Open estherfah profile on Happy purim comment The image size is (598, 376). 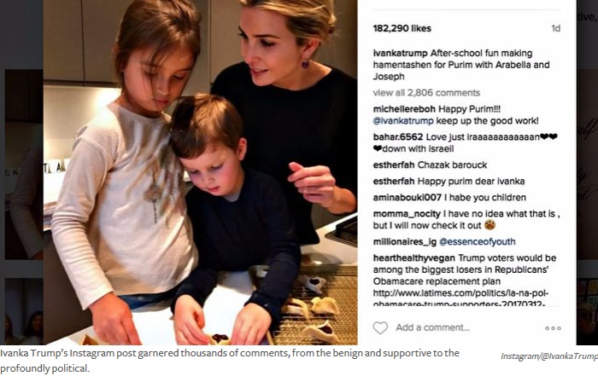tap(394, 182)
